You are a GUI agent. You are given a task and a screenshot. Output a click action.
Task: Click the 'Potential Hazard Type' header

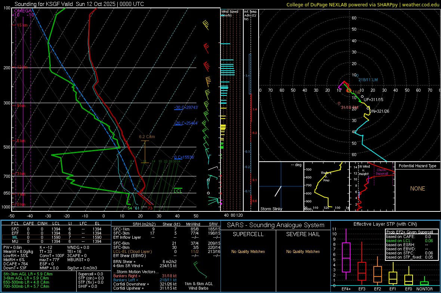(x=418, y=166)
